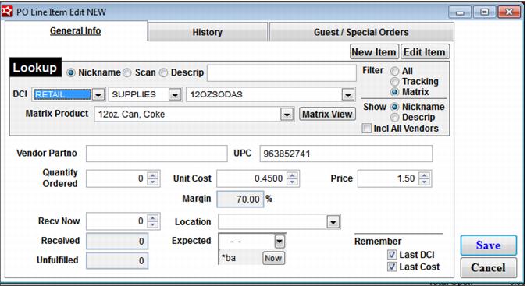Set Filter to All

(394, 71)
